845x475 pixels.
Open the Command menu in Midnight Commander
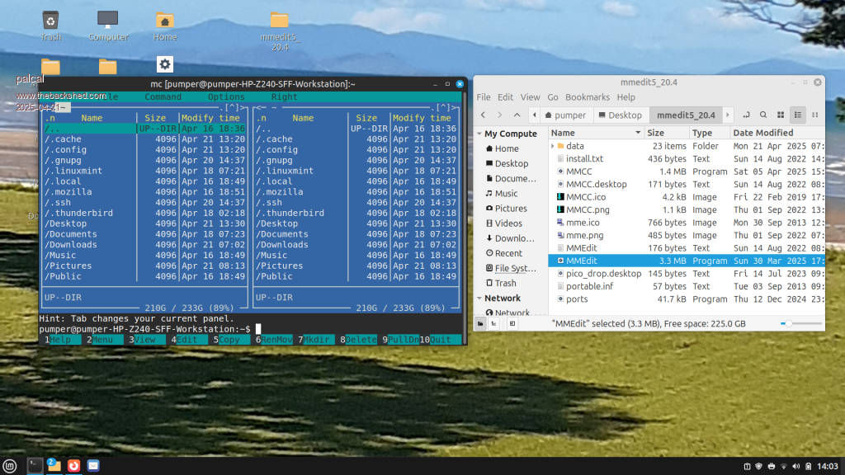point(163,97)
